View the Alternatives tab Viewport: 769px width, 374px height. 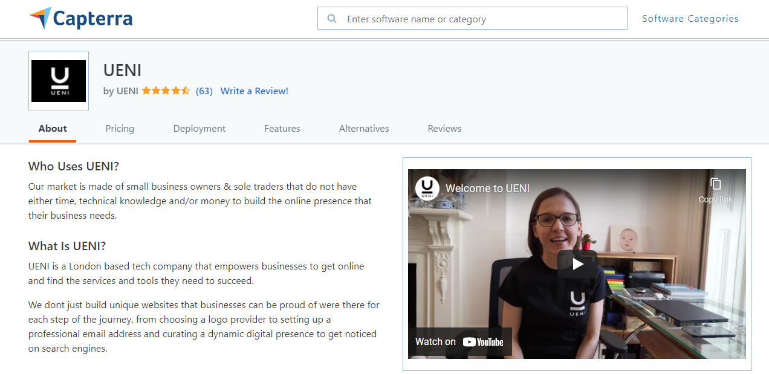click(364, 128)
